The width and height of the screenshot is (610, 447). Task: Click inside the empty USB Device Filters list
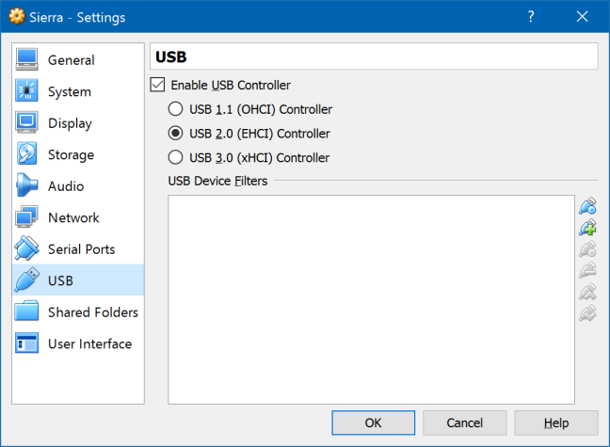point(371,299)
